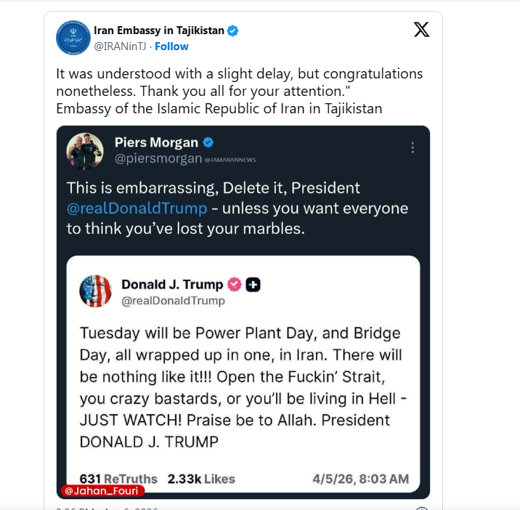
Task: Click the 631 ReTruths count
Action: [118, 479]
